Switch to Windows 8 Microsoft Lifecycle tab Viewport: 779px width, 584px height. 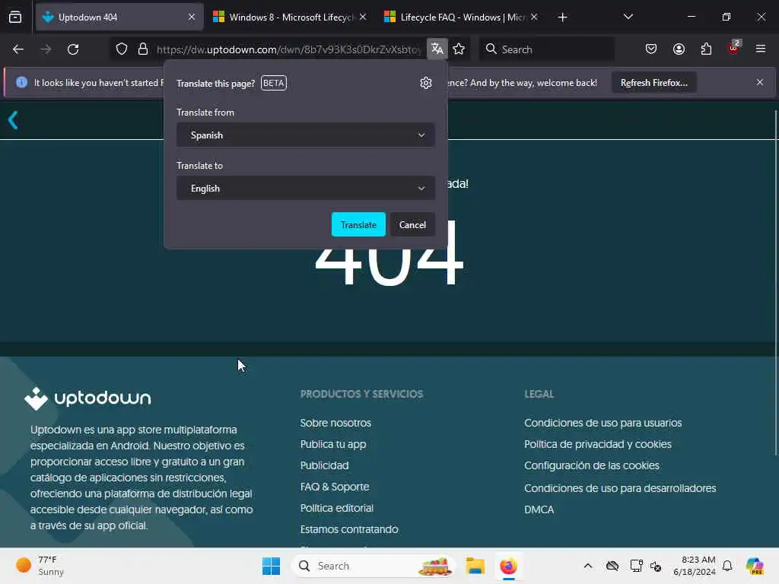(290, 17)
